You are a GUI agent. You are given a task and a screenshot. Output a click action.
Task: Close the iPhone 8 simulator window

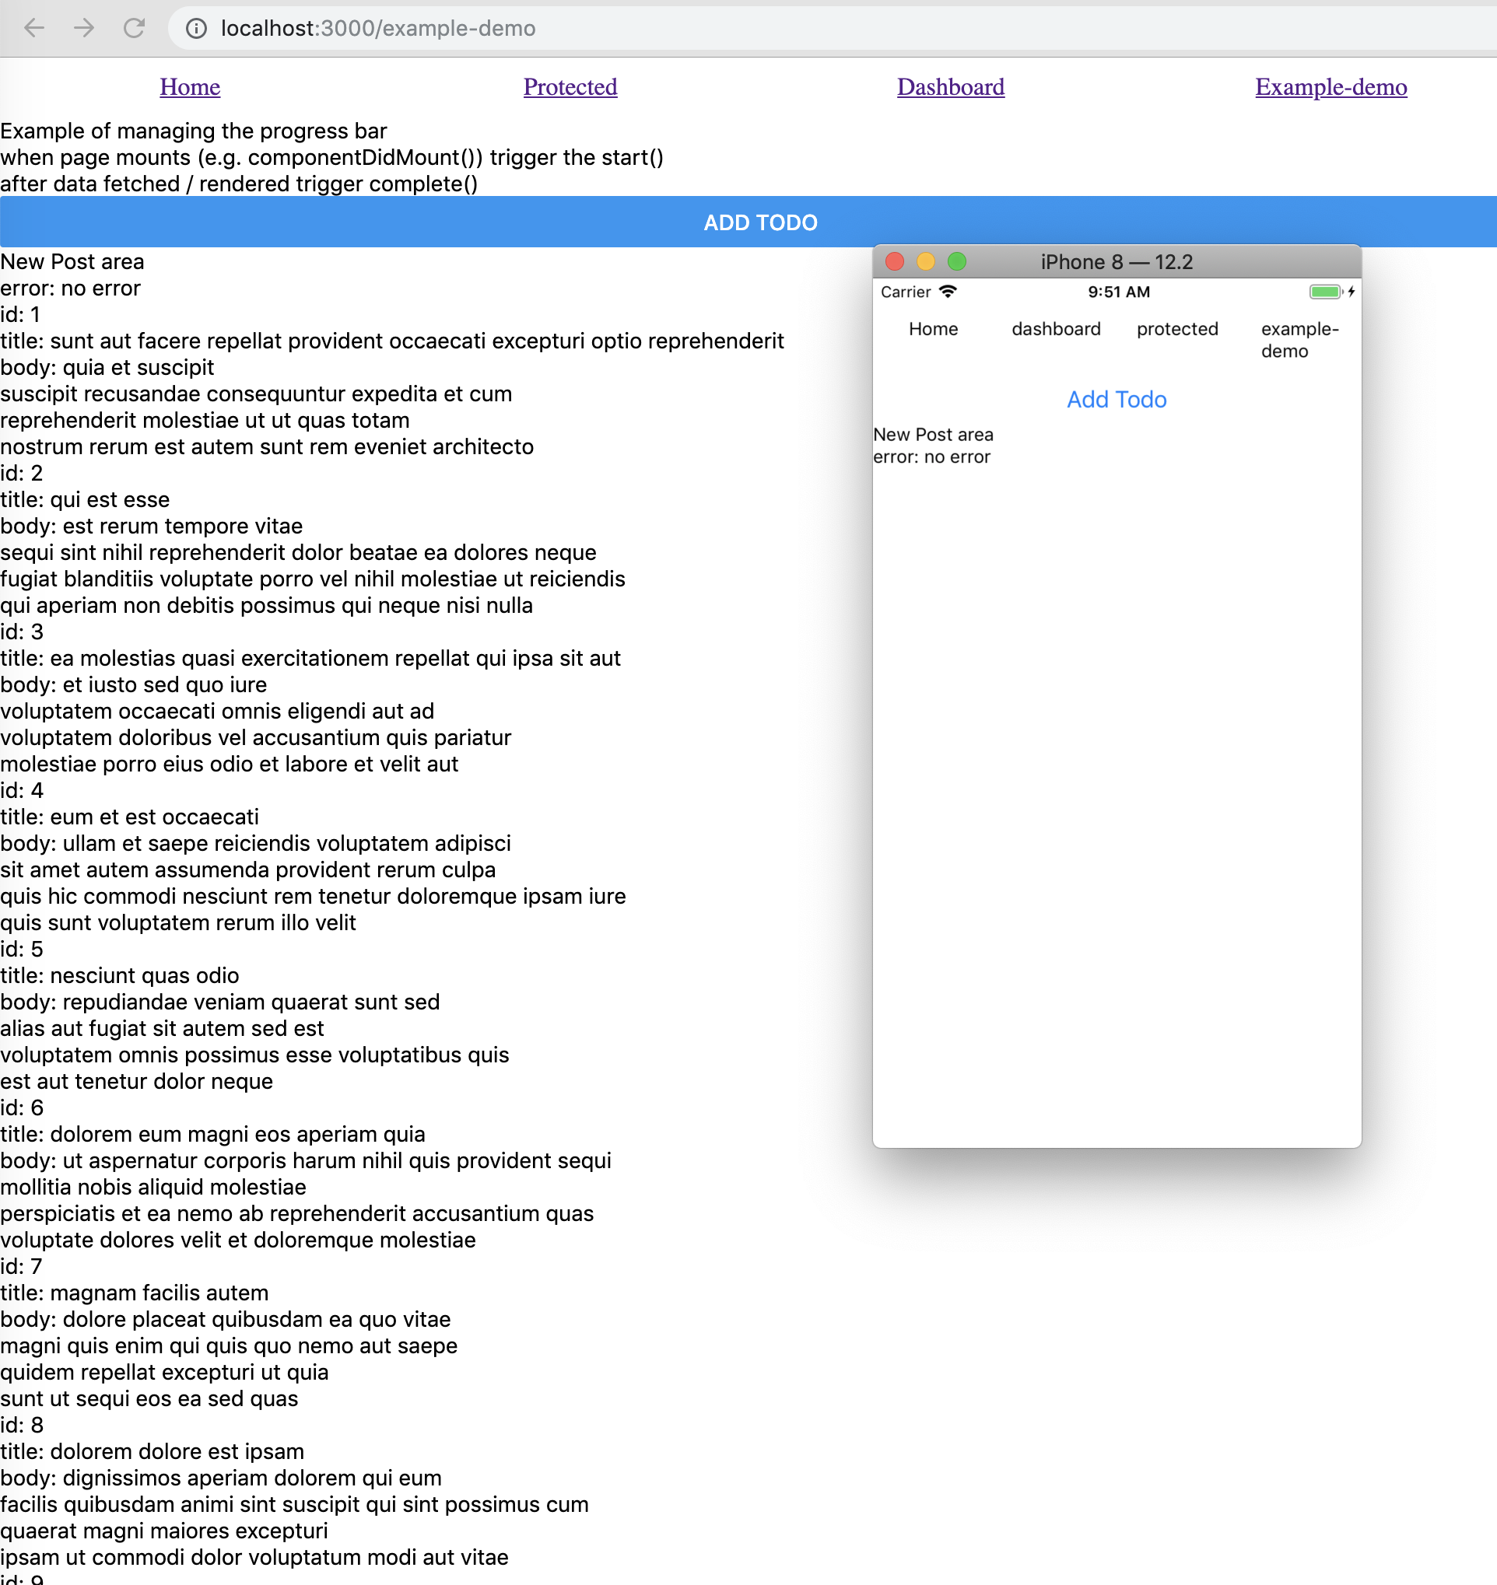tap(895, 261)
